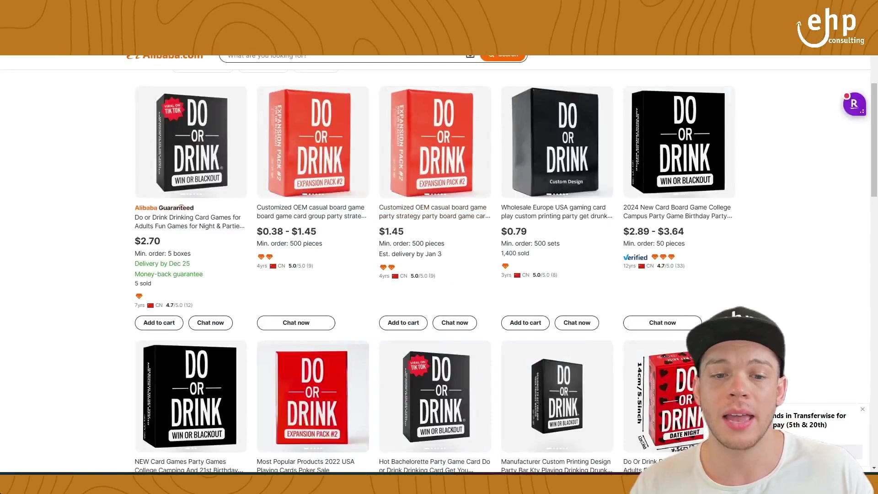Viewport: 878px width, 494px height.
Task: Open Most Popular Products 2022 red box image
Action: point(313,396)
